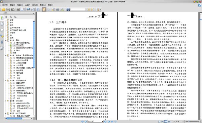This screenshot has height=123, width=202.
Task: Select the 目录 bookmark
Action: [11, 38]
